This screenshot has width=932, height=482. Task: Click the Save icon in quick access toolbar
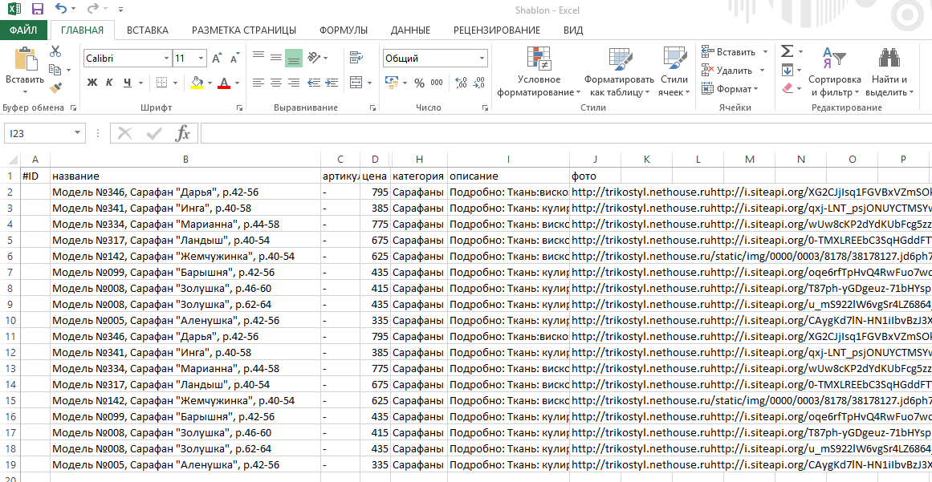37,10
